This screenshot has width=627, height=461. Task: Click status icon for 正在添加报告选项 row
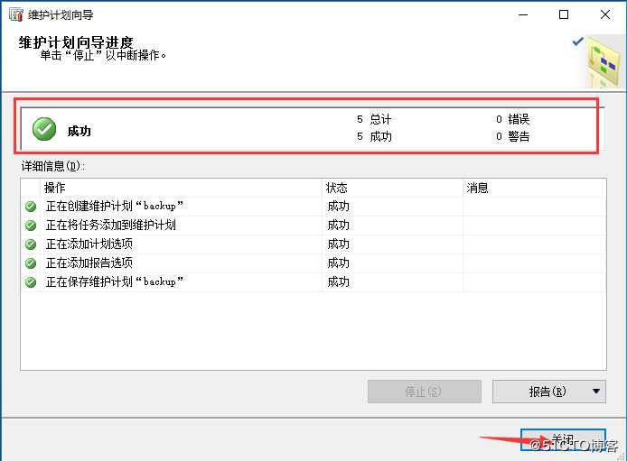click(31, 263)
